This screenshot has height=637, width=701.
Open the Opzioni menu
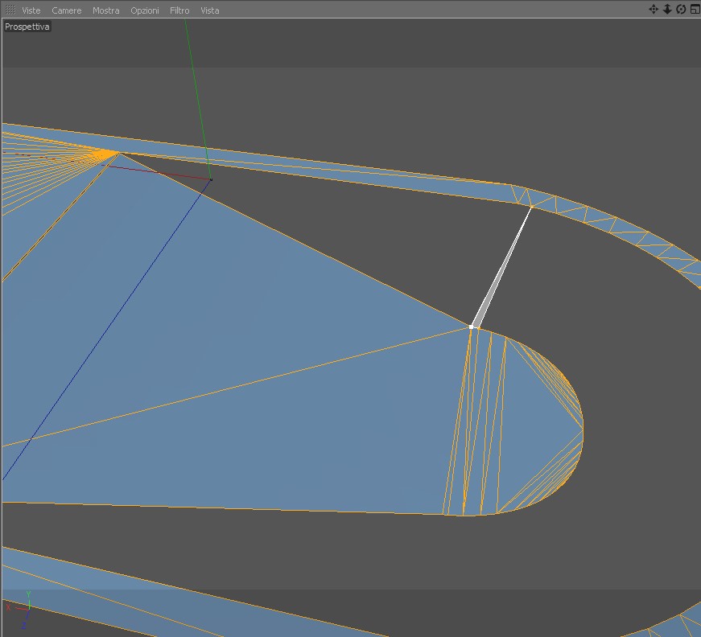(x=144, y=10)
